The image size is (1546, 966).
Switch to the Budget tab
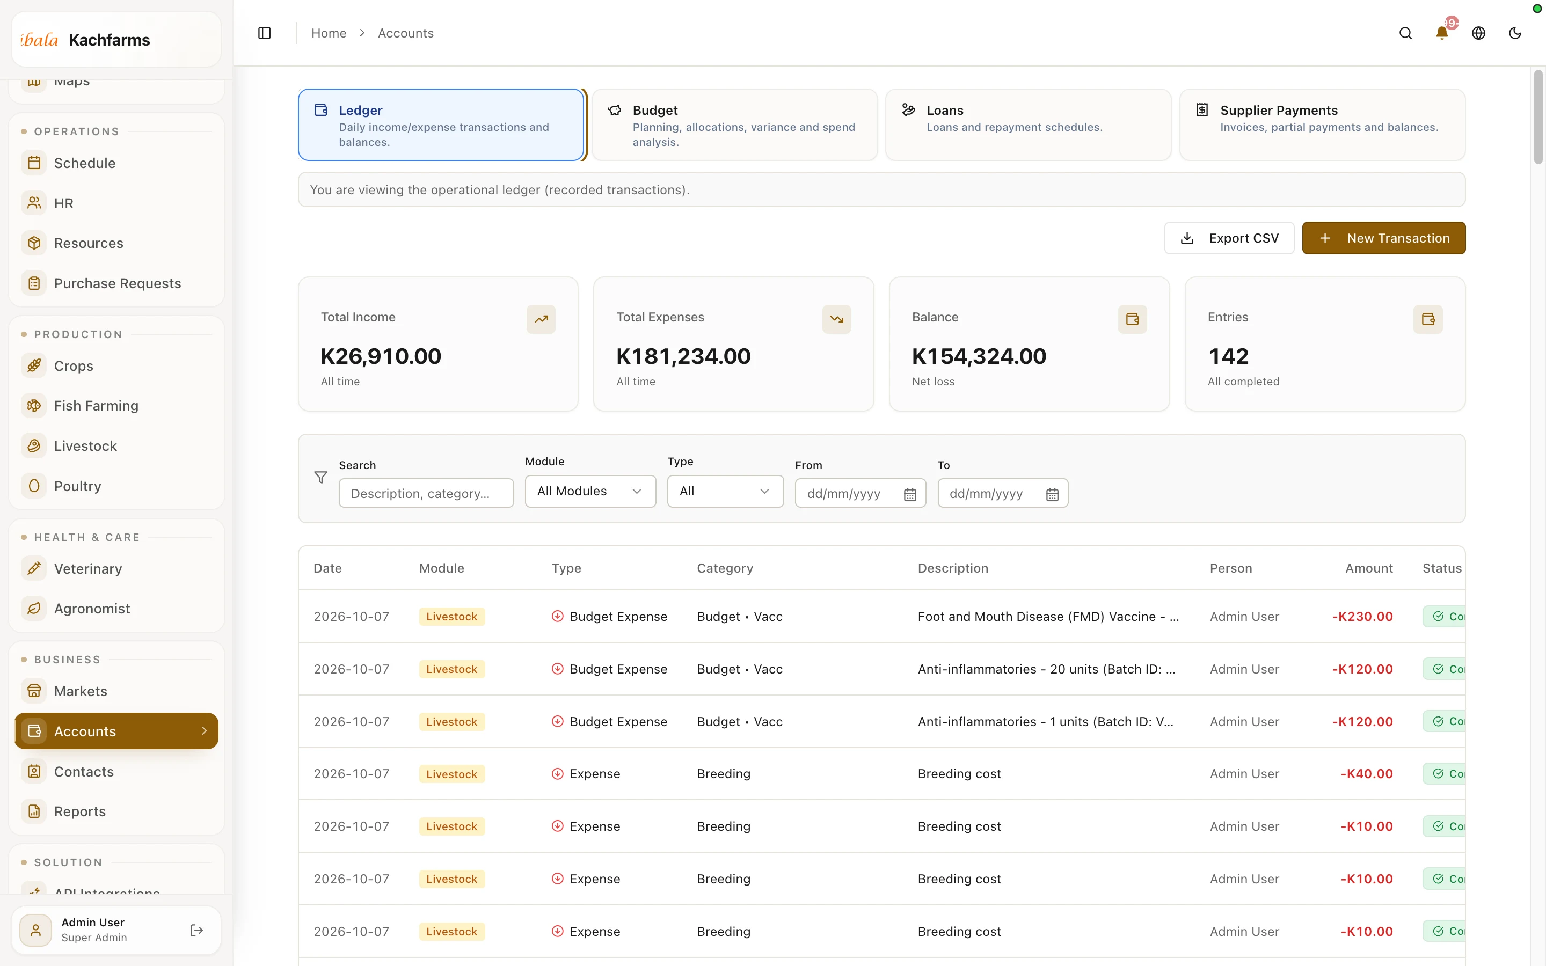(735, 125)
